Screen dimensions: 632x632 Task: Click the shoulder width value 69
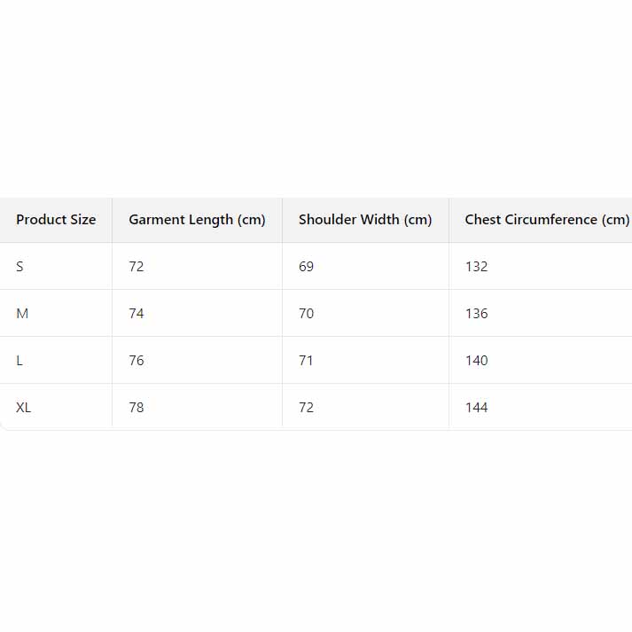pyautogui.click(x=307, y=267)
